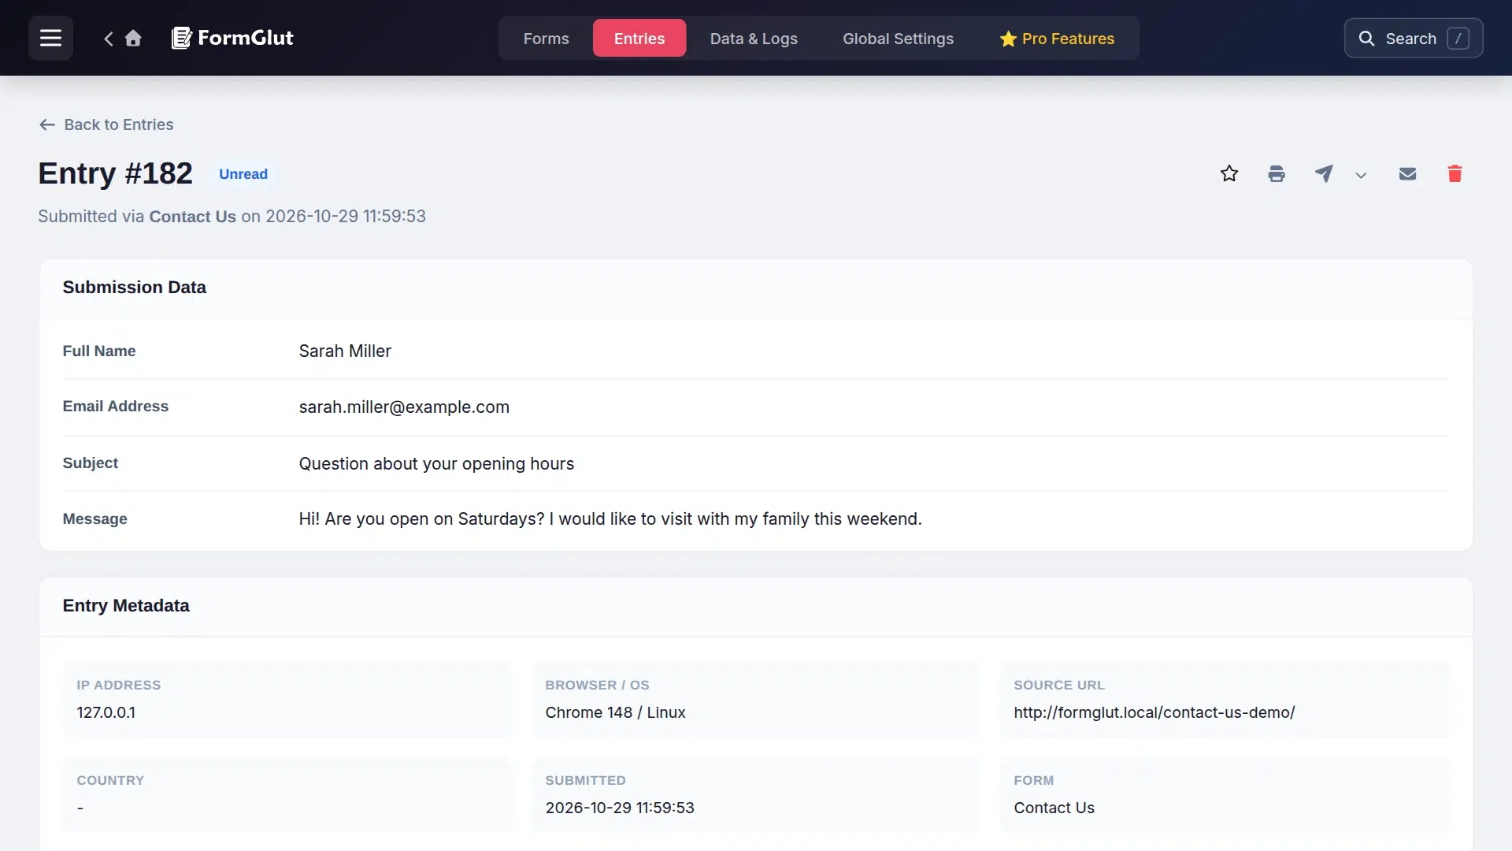Click the back chevron beside the home icon
This screenshot has width=1512, height=851.
click(109, 38)
